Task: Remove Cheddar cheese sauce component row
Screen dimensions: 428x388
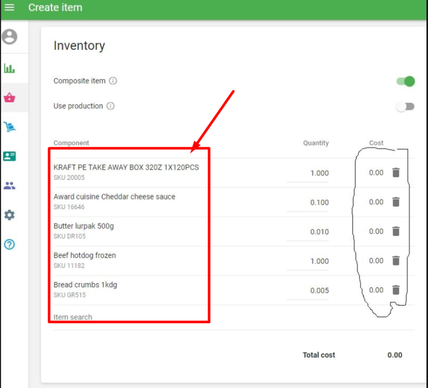Action: [396, 202]
